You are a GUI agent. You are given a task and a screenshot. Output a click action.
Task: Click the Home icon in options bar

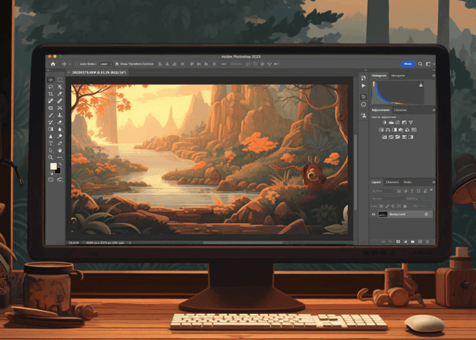[x=53, y=64]
